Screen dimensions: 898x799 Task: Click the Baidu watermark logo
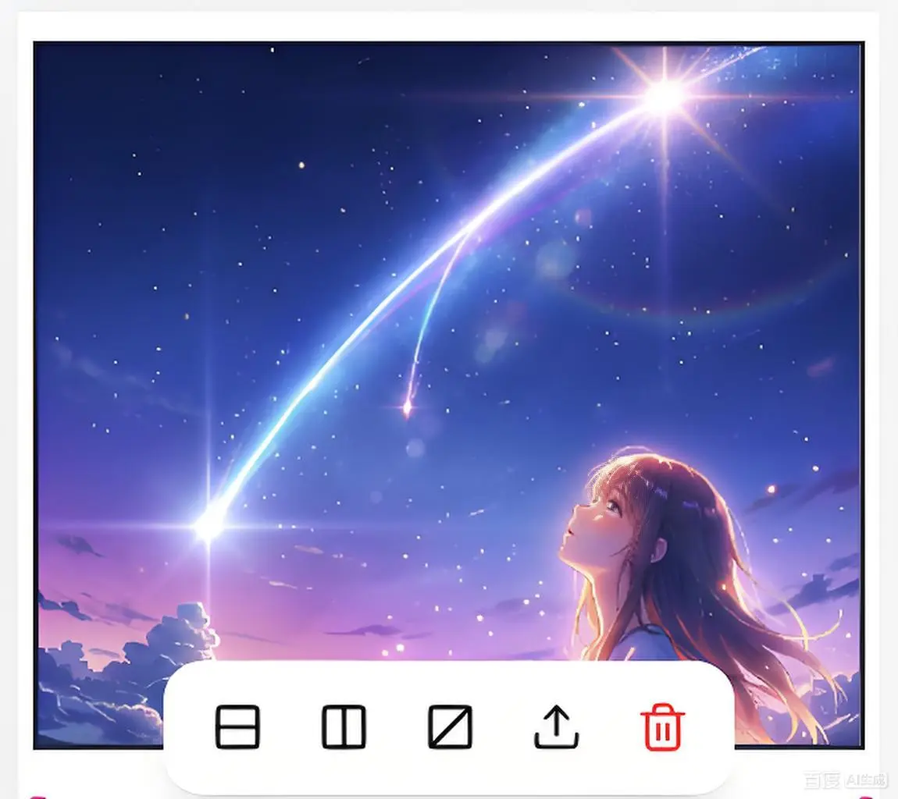coord(822,780)
